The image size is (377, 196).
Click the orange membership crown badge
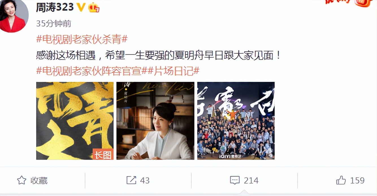point(94,8)
